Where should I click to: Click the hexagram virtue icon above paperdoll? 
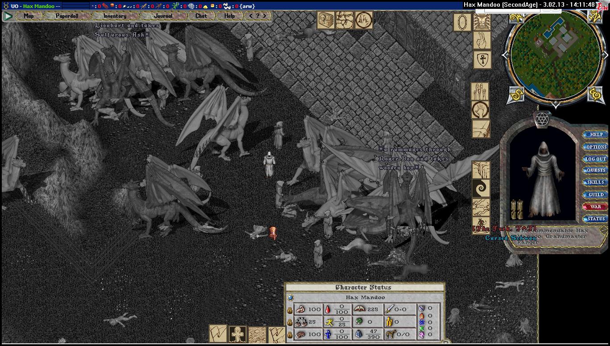[542, 119]
